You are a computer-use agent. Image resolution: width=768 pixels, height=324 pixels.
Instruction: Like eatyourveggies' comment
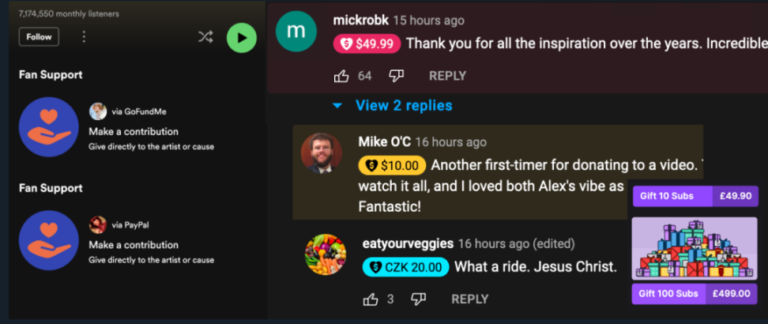point(371,299)
